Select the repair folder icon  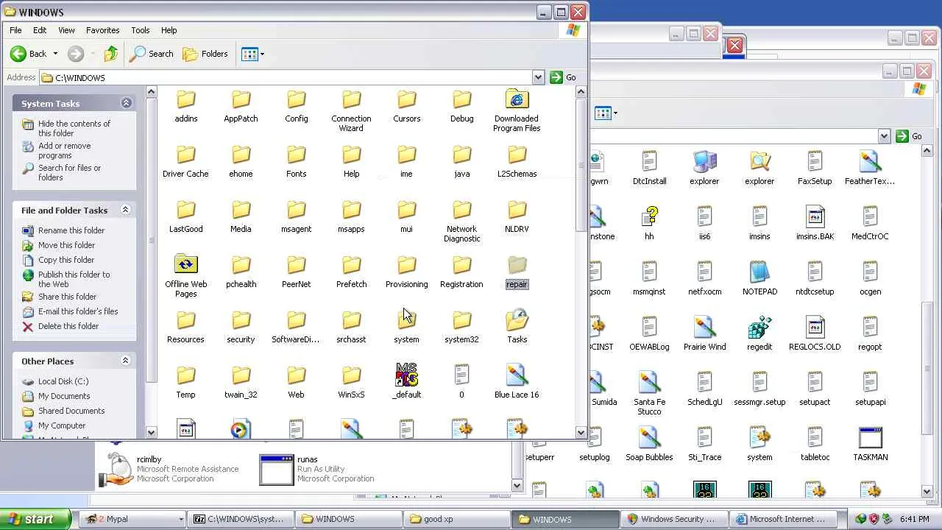point(517,266)
